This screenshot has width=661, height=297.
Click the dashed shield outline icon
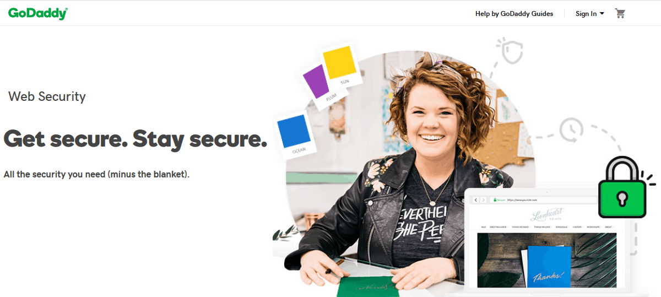pos(510,51)
